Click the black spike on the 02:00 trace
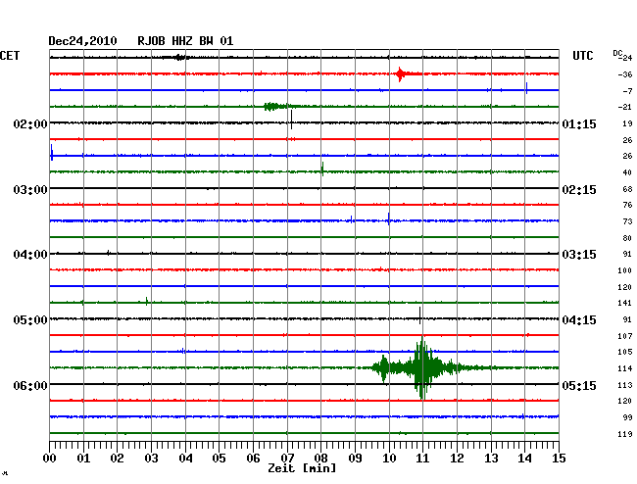The height and width of the screenshot is (484, 637). tap(291, 120)
